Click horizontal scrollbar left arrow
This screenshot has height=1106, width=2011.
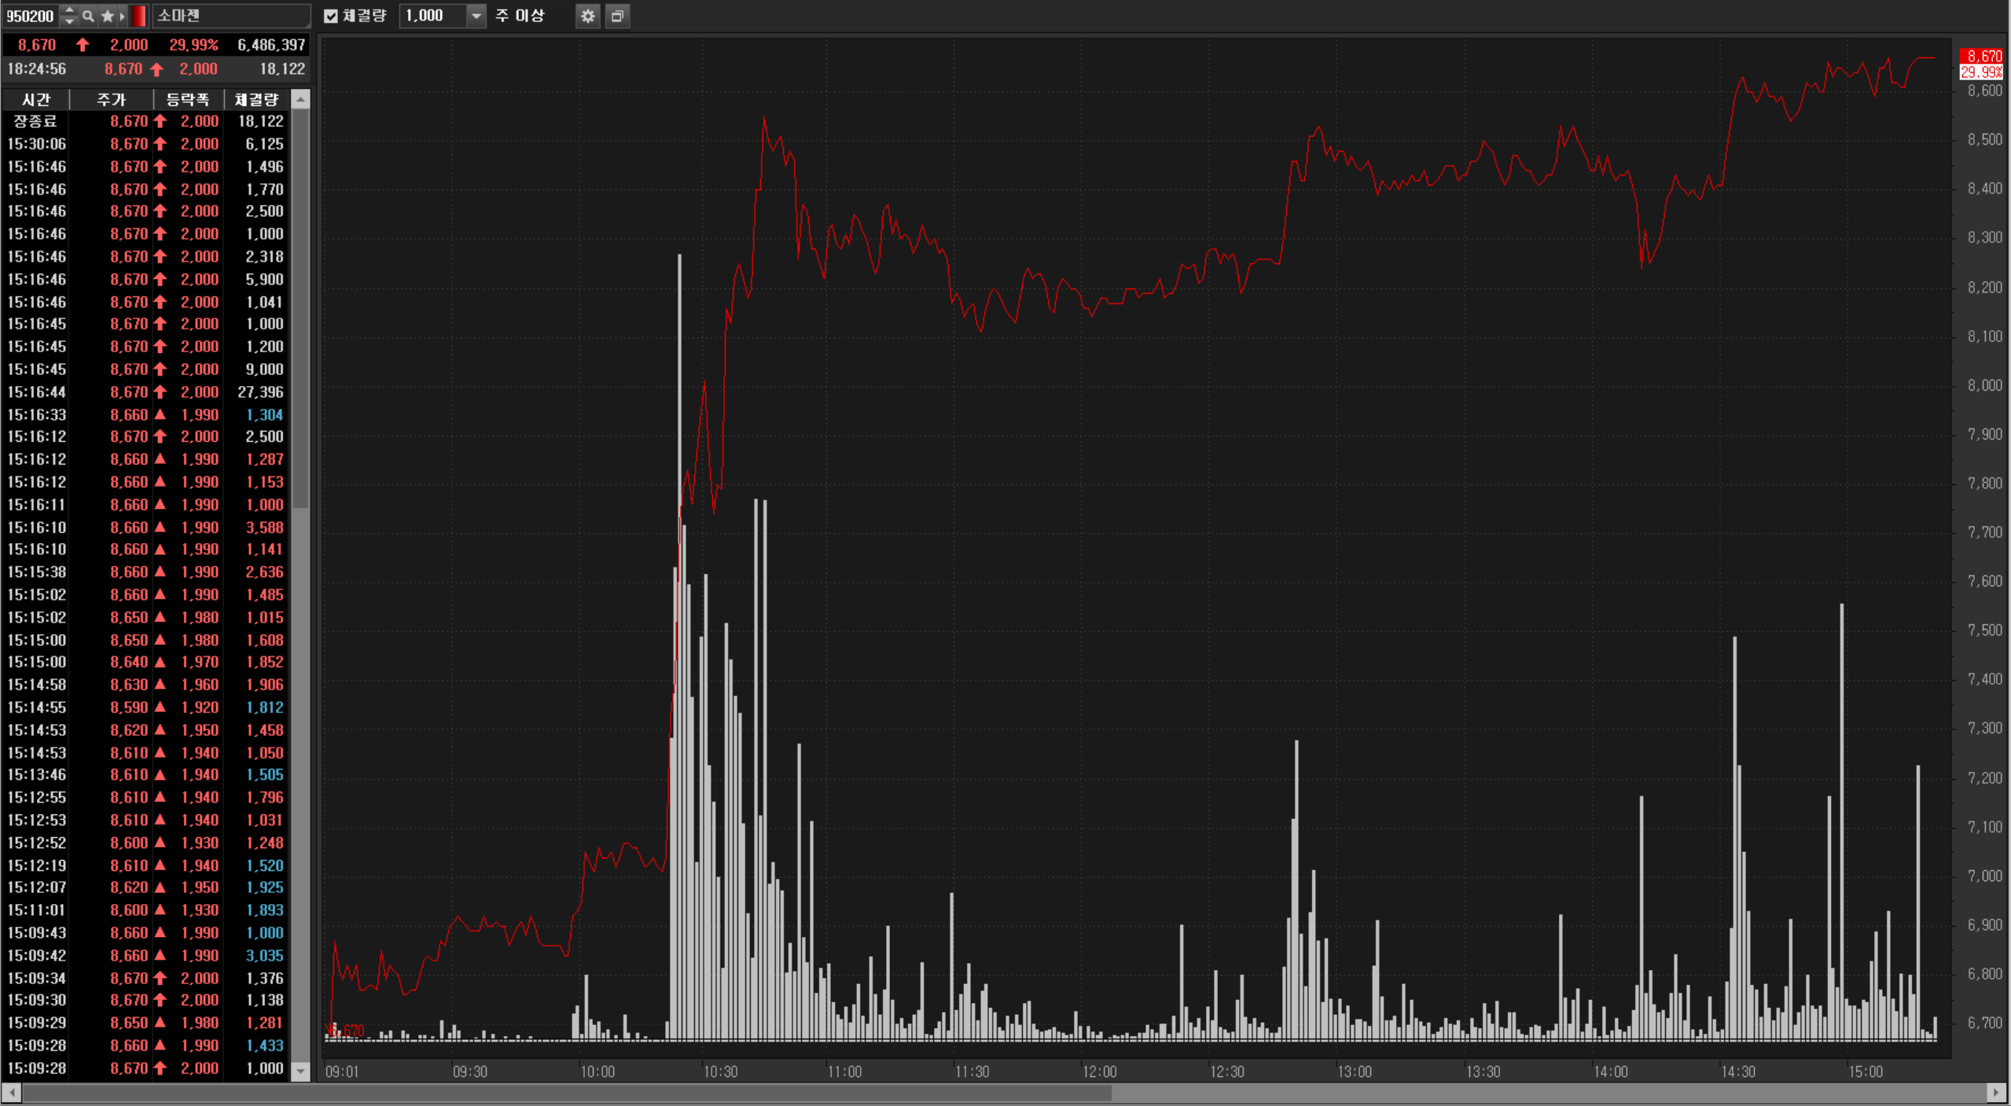(x=11, y=1093)
